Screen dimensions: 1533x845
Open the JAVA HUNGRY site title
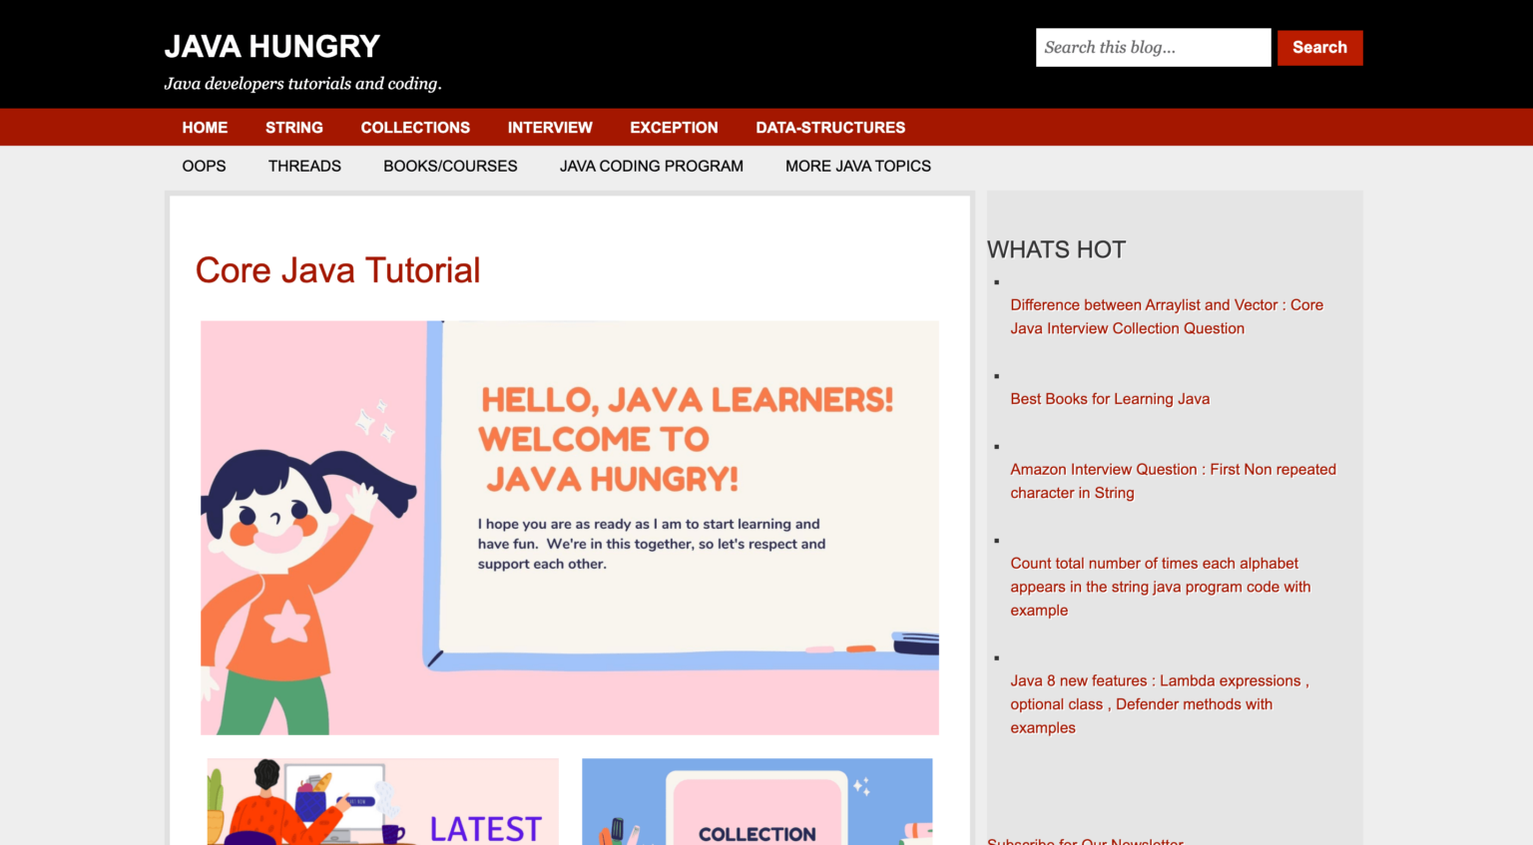(x=271, y=46)
